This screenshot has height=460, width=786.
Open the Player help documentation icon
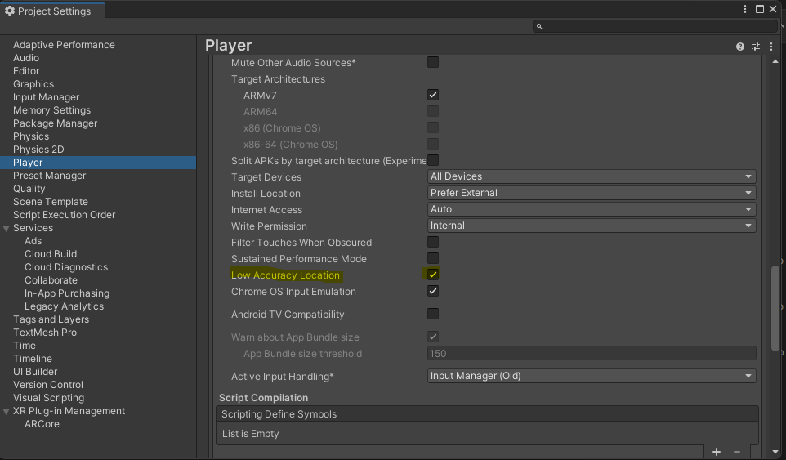[740, 47]
